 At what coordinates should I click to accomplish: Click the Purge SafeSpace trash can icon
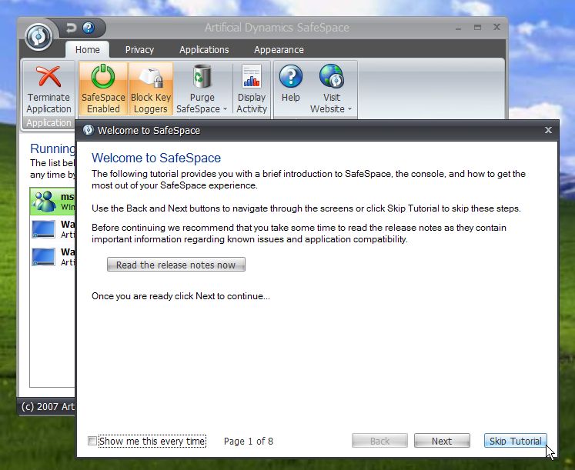point(202,76)
